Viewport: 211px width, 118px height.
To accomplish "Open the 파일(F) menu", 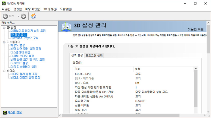I will click(x=6, y=9).
